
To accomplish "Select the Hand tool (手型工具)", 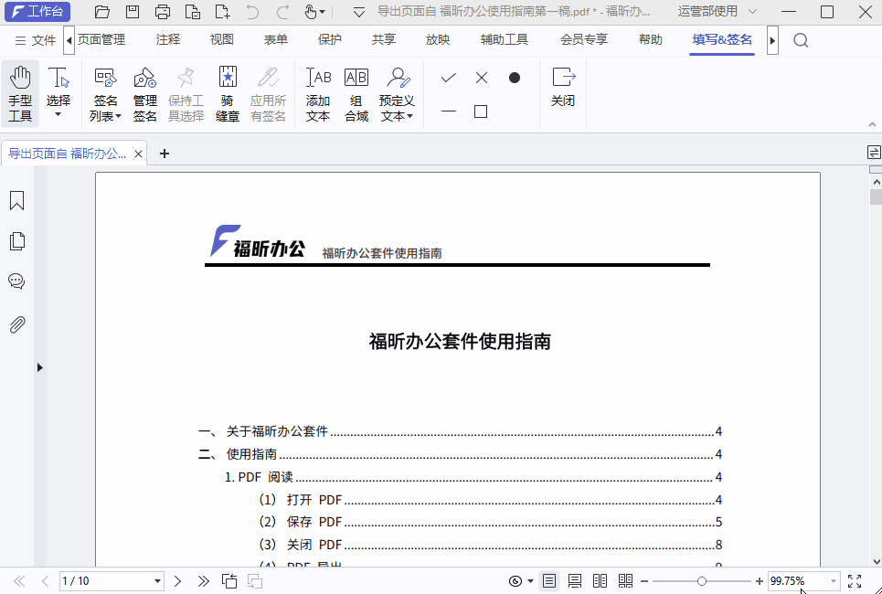I will point(19,91).
